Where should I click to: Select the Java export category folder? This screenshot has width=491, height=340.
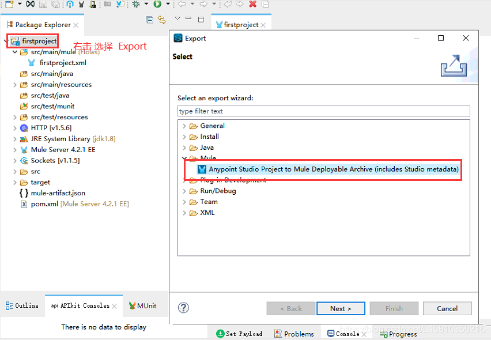click(x=194, y=148)
